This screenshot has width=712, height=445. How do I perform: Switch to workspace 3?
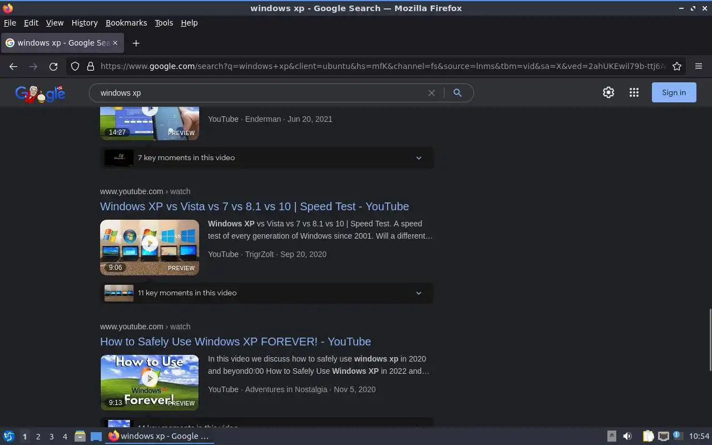click(51, 437)
